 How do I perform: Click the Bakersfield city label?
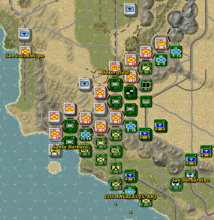[115, 72]
